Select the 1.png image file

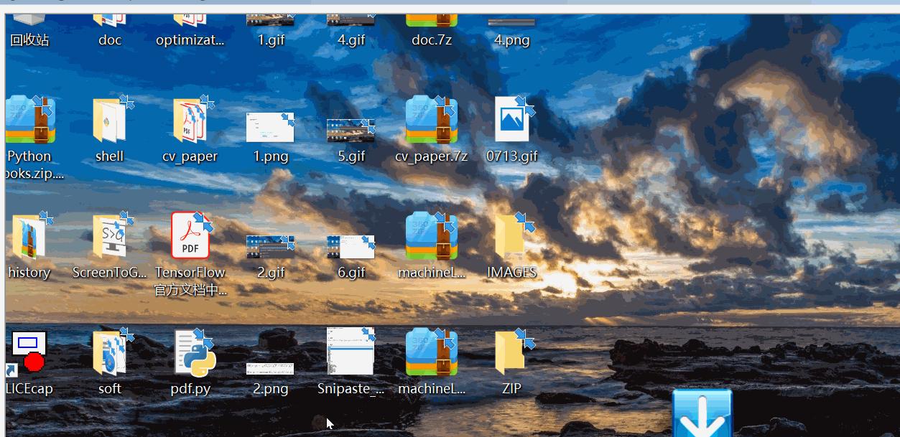[x=270, y=127]
